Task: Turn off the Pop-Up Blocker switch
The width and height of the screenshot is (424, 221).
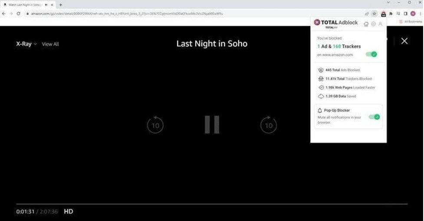Action: (x=374, y=117)
